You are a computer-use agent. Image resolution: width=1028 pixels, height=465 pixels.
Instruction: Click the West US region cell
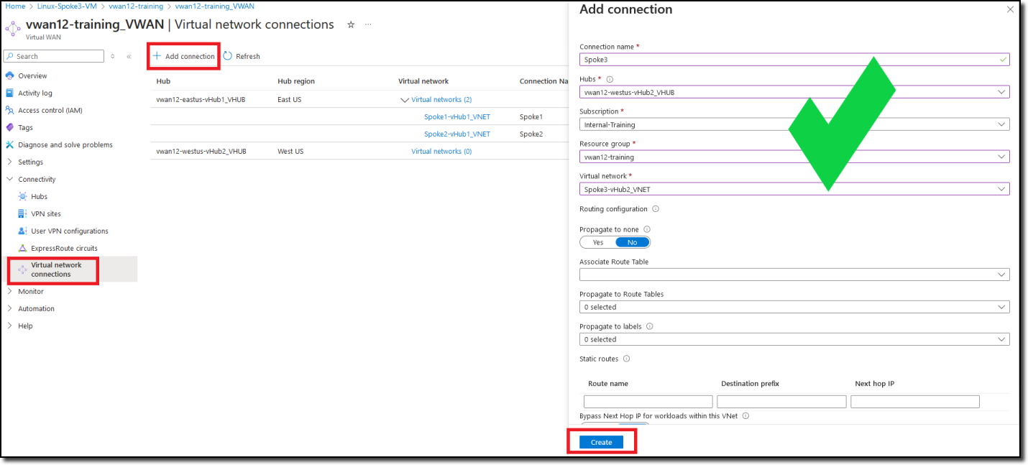click(x=290, y=151)
